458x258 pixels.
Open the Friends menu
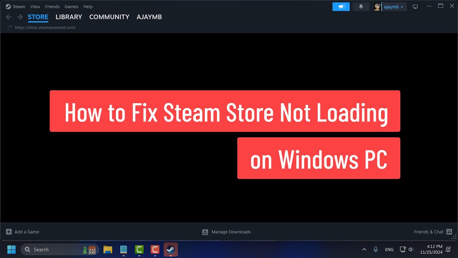click(52, 6)
